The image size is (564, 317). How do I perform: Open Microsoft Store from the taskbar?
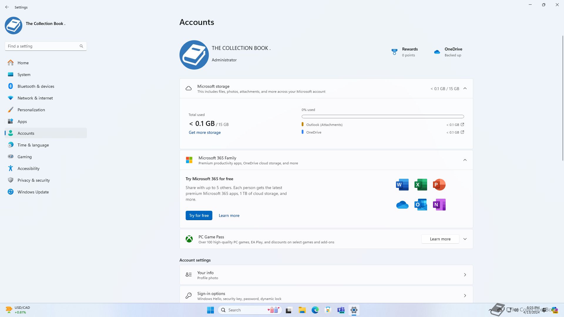[x=328, y=310]
